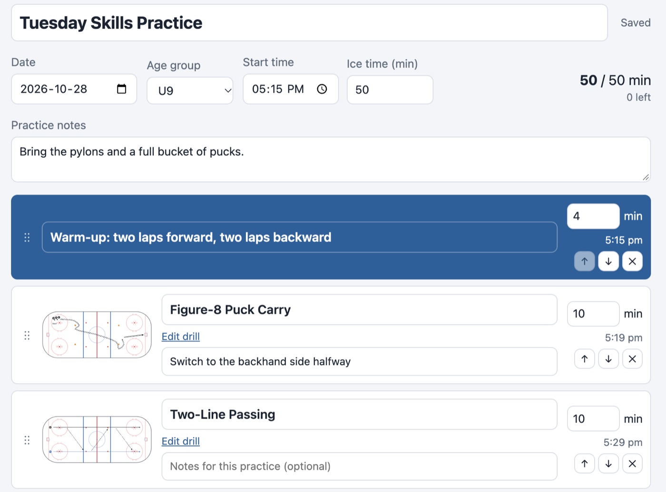Screen dimensions: 666x492
Task: Click the 5:29 pm start time label
Action: point(623,443)
